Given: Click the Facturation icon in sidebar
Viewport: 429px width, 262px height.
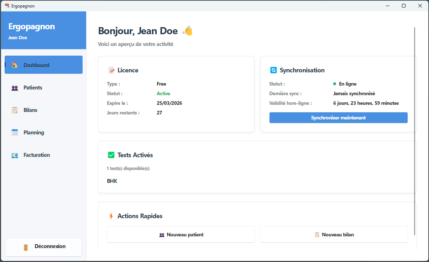Looking at the screenshot, I should tap(15, 155).
